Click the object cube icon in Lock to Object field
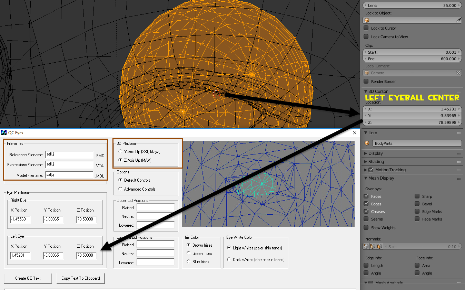 367,20
